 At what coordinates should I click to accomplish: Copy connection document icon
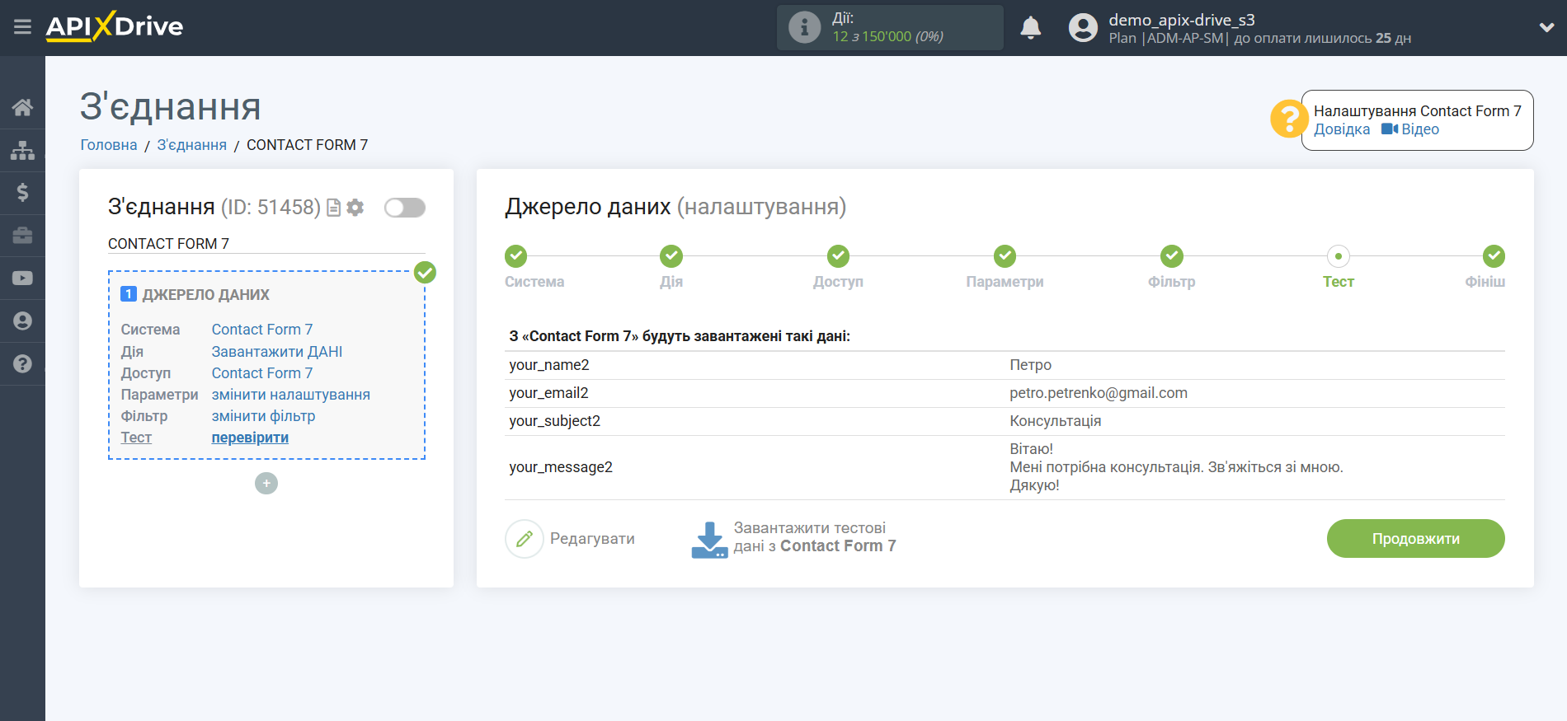333,208
